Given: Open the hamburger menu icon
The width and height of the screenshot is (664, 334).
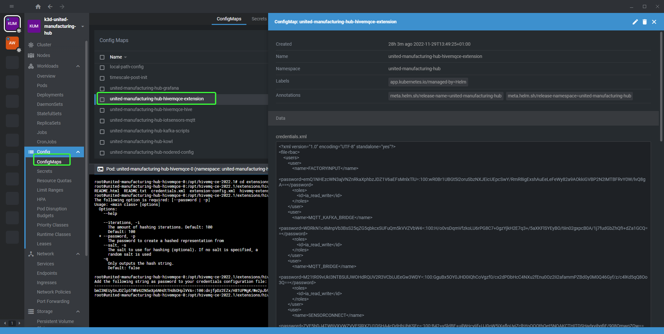Looking at the screenshot, I should (12, 6).
